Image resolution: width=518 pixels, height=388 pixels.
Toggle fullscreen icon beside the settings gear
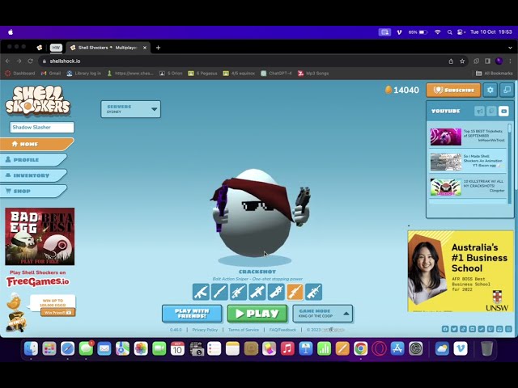[507, 90]
